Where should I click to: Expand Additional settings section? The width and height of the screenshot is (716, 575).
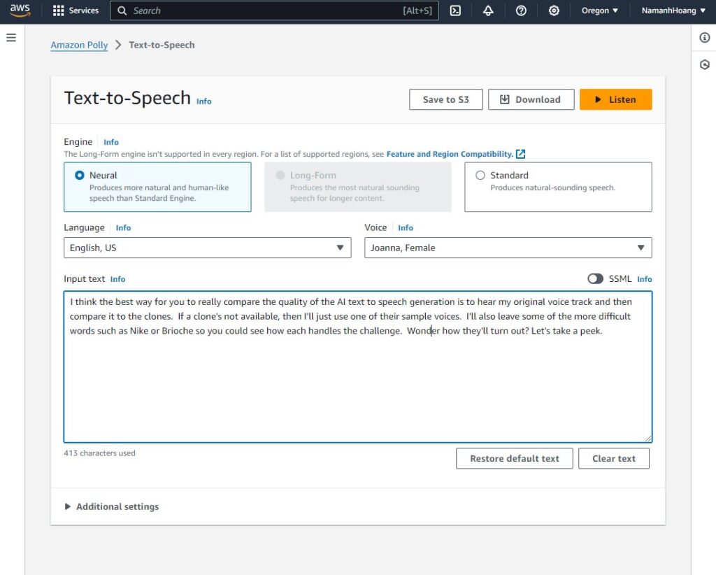tap(112, 506)
